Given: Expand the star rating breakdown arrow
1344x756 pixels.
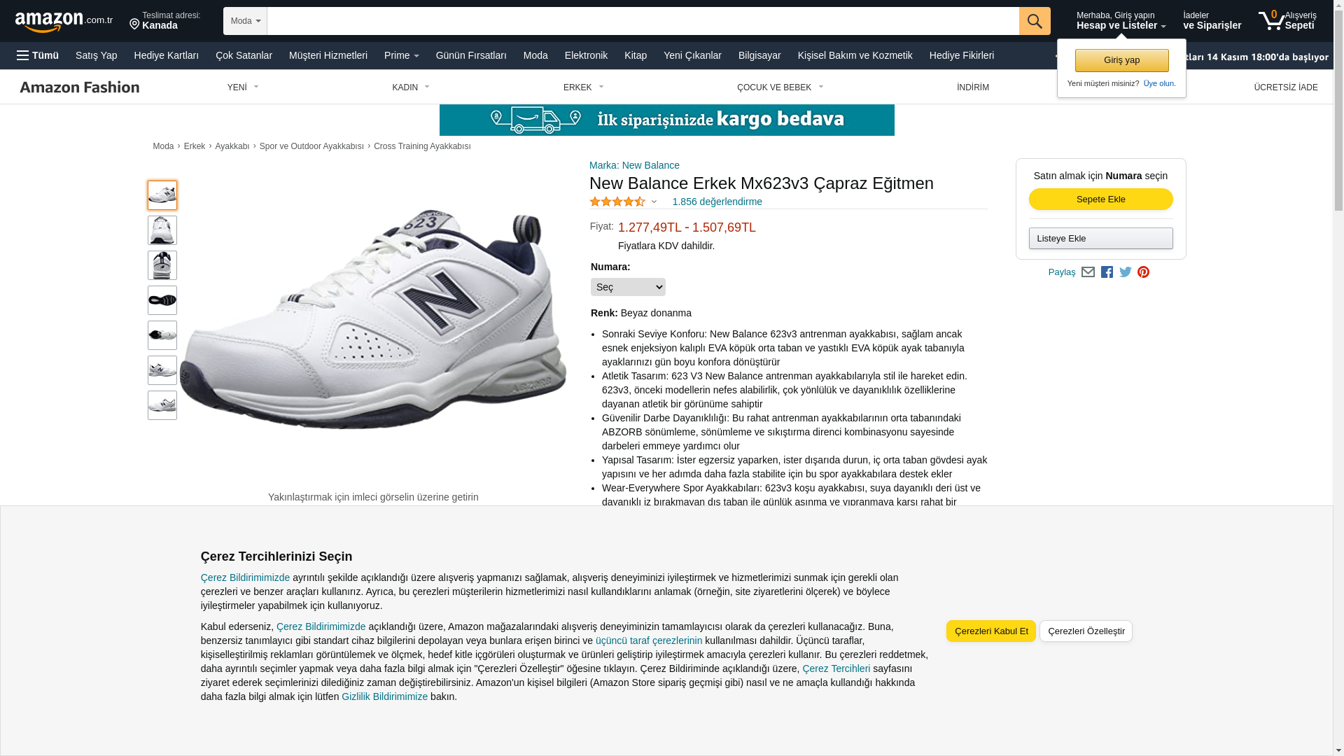Looking at the screenshot, I should (654, 202).
